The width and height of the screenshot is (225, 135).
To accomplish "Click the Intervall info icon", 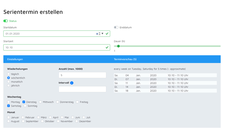I will click(72, 83).
